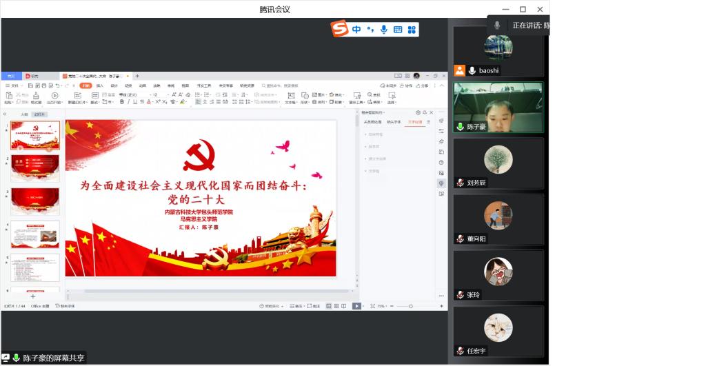
Task: Switch to slide sorter view
Action: (x=336, y=306)
